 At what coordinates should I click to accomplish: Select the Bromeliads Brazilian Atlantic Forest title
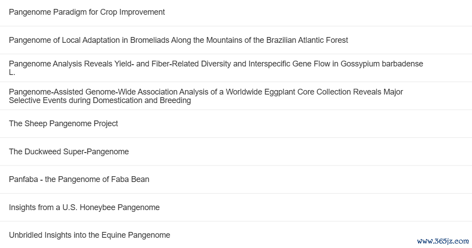point(178,40)
